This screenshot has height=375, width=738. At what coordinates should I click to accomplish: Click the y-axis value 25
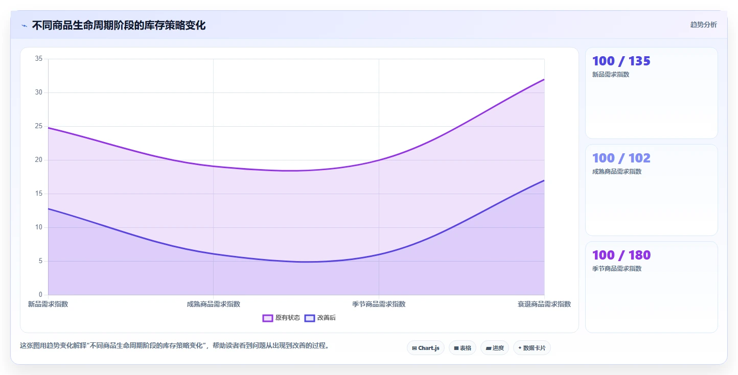[39, 126]
